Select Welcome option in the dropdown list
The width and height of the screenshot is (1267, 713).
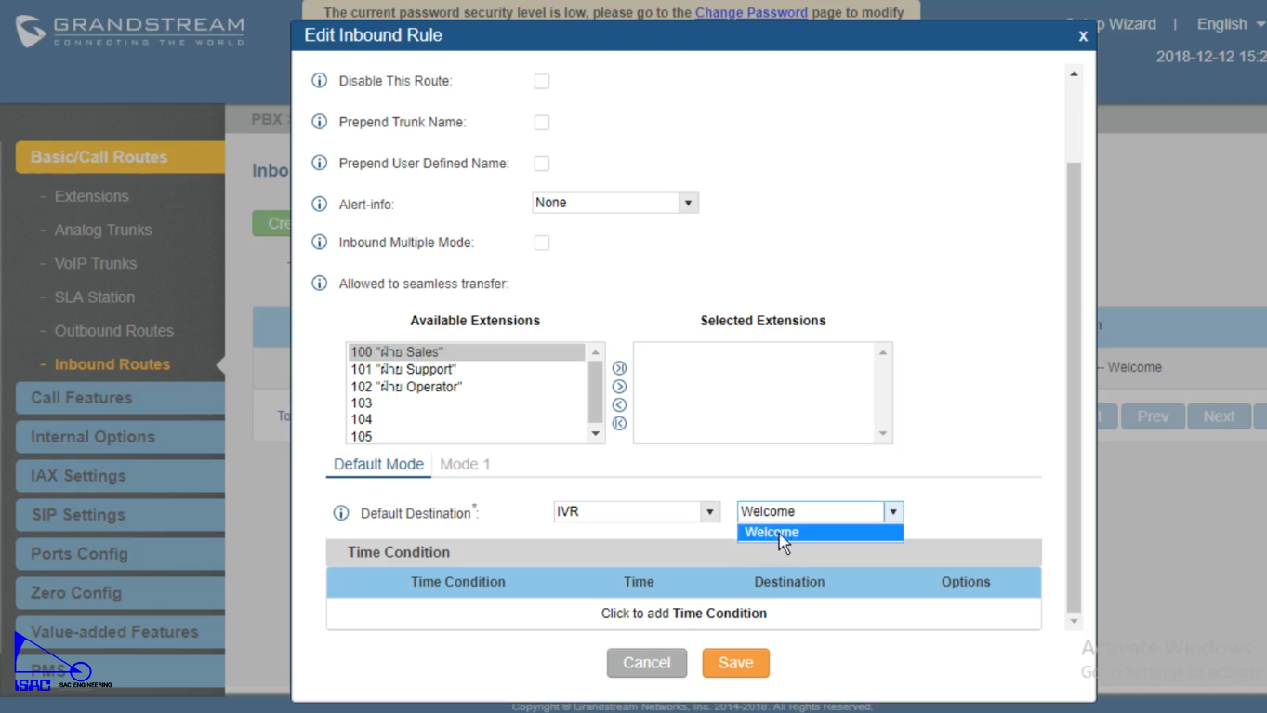click(x=819, y=533)
